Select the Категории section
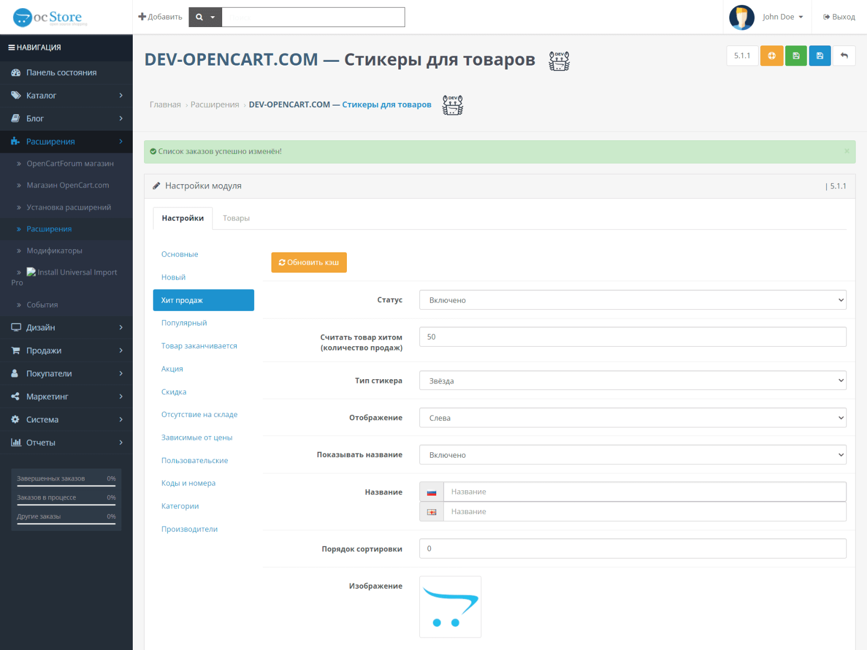The height and width of the screenshot is (650, 867). (x=204, y=506)
